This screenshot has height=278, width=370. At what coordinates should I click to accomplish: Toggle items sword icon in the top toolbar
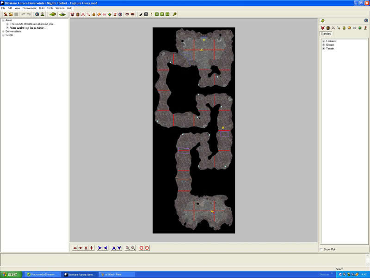coord(88,14)
